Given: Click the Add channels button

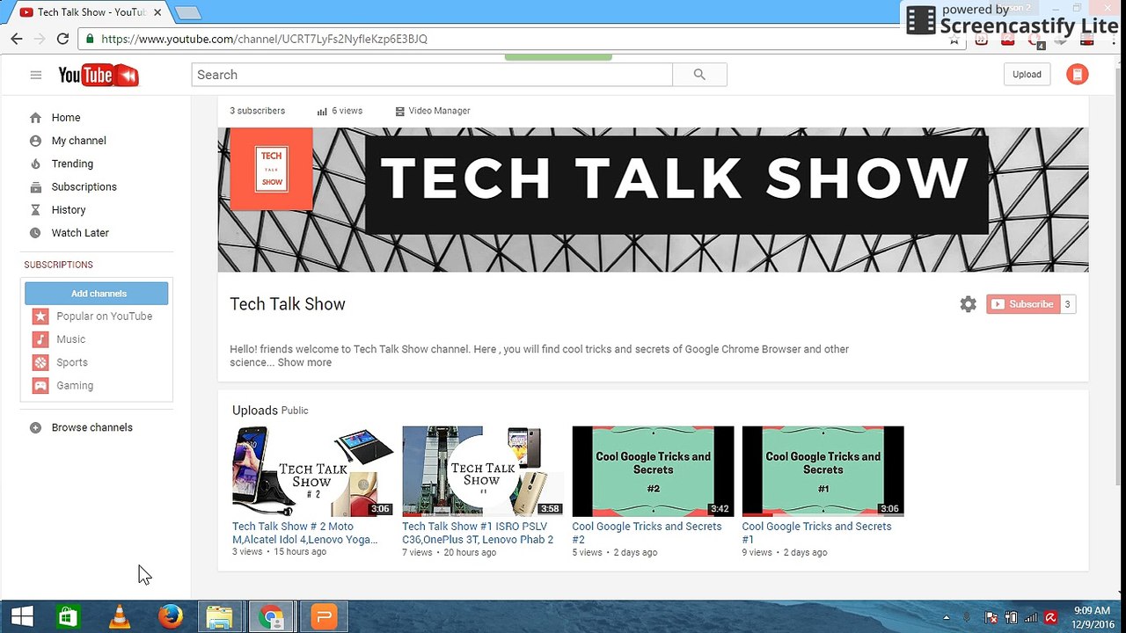Looking at the screenshot, I should (97, 294).
